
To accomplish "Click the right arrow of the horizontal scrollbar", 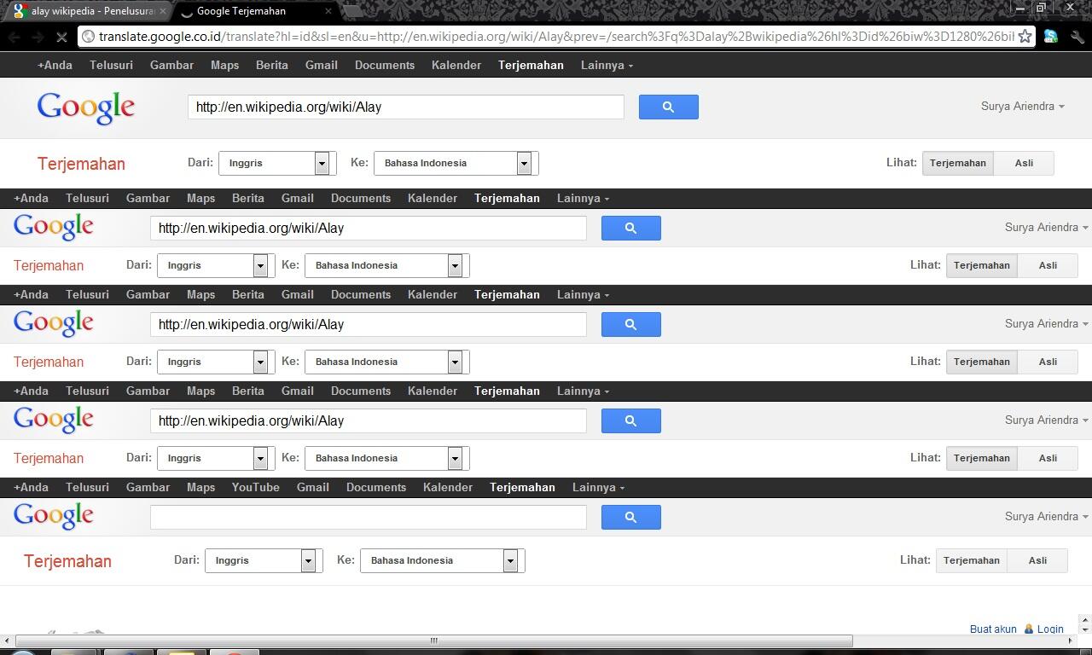I will tap(1072, 641).
